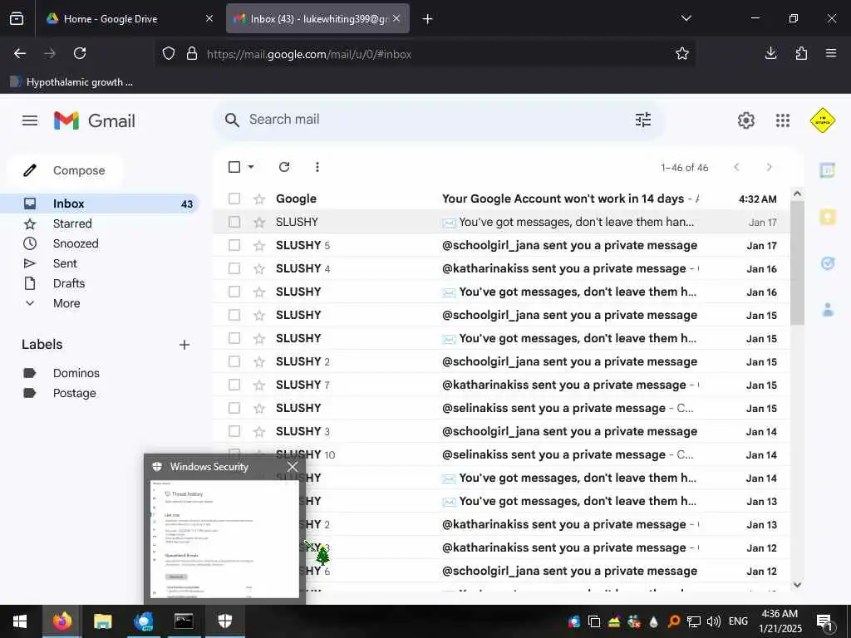Click the Firefox address bar URL
Viewport: 851px width, 638px height.
[309, 54]
